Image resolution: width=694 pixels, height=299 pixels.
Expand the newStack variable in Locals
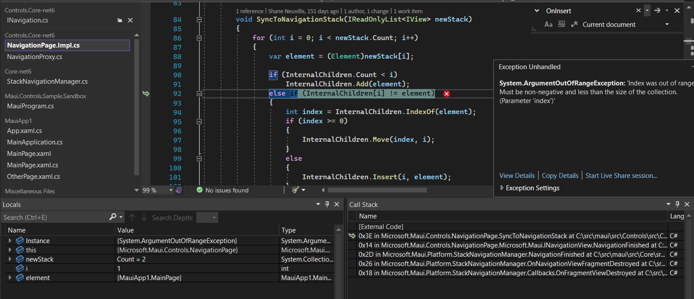pyautogui.click(x=10, y=259)
